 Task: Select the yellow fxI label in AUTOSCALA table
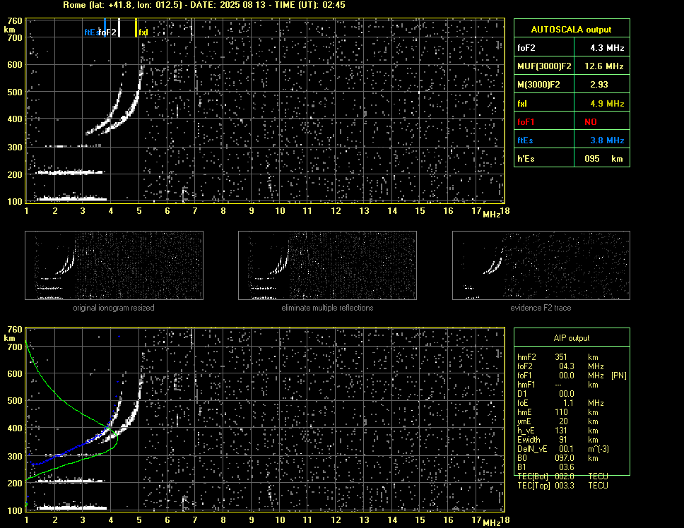click(521, 104)
